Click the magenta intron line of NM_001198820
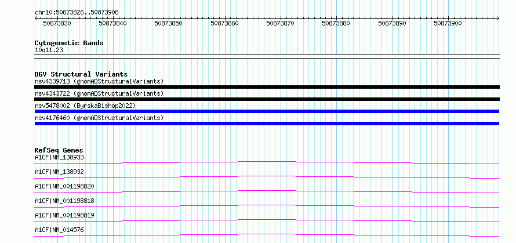Screen dimensions: 516x243 [x=267, y=191]
